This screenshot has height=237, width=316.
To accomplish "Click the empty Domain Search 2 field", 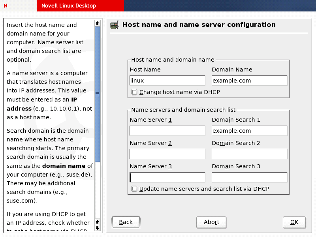I will [250, 154].
